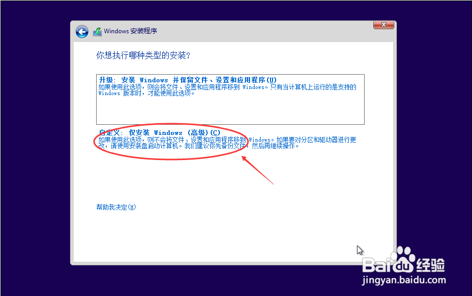
Task: Click the blue back arrow icon
Action: 82,32
